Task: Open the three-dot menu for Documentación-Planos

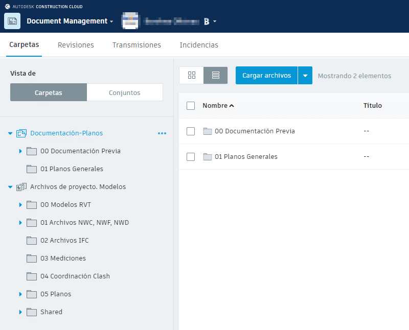Action: coord(162,133)
